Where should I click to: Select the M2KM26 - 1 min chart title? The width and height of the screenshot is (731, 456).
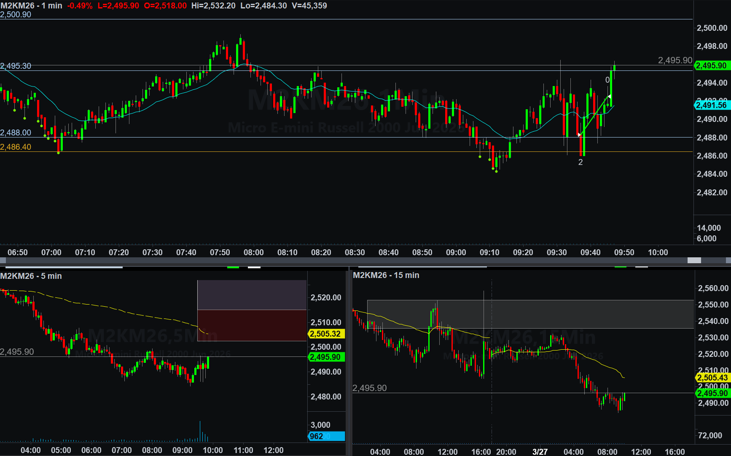pos(31,5)
